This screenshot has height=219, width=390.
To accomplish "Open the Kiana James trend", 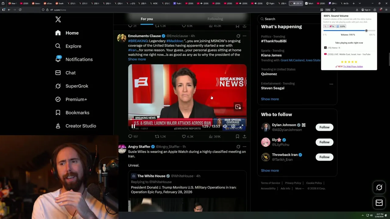I will [x=271, y=55].
